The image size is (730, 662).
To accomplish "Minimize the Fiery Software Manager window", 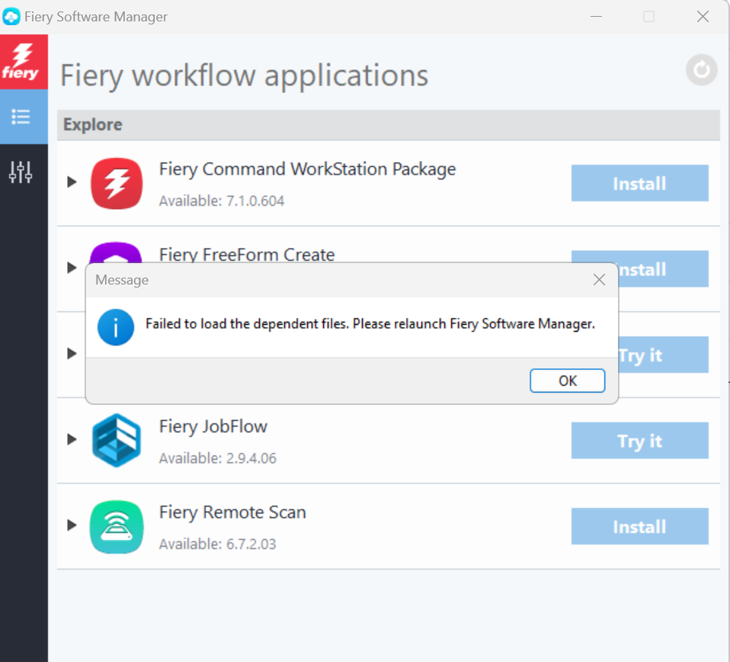I will 596,17.
